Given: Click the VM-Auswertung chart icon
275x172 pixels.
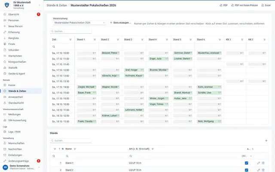Looking at the screenshot, I should click(x=5, y=120).
